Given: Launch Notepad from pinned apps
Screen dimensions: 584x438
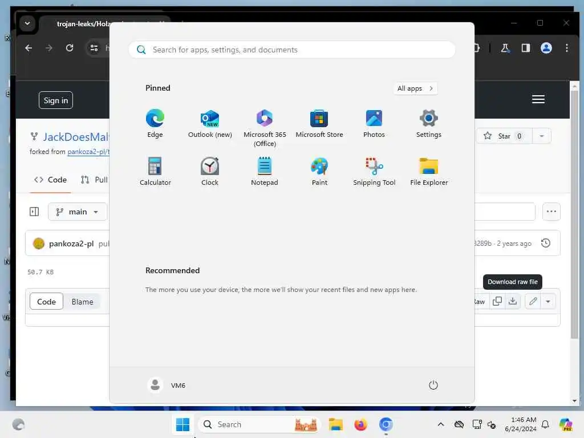Looking at the screenshot, I should pyautogui.click(x=265, y=171).
